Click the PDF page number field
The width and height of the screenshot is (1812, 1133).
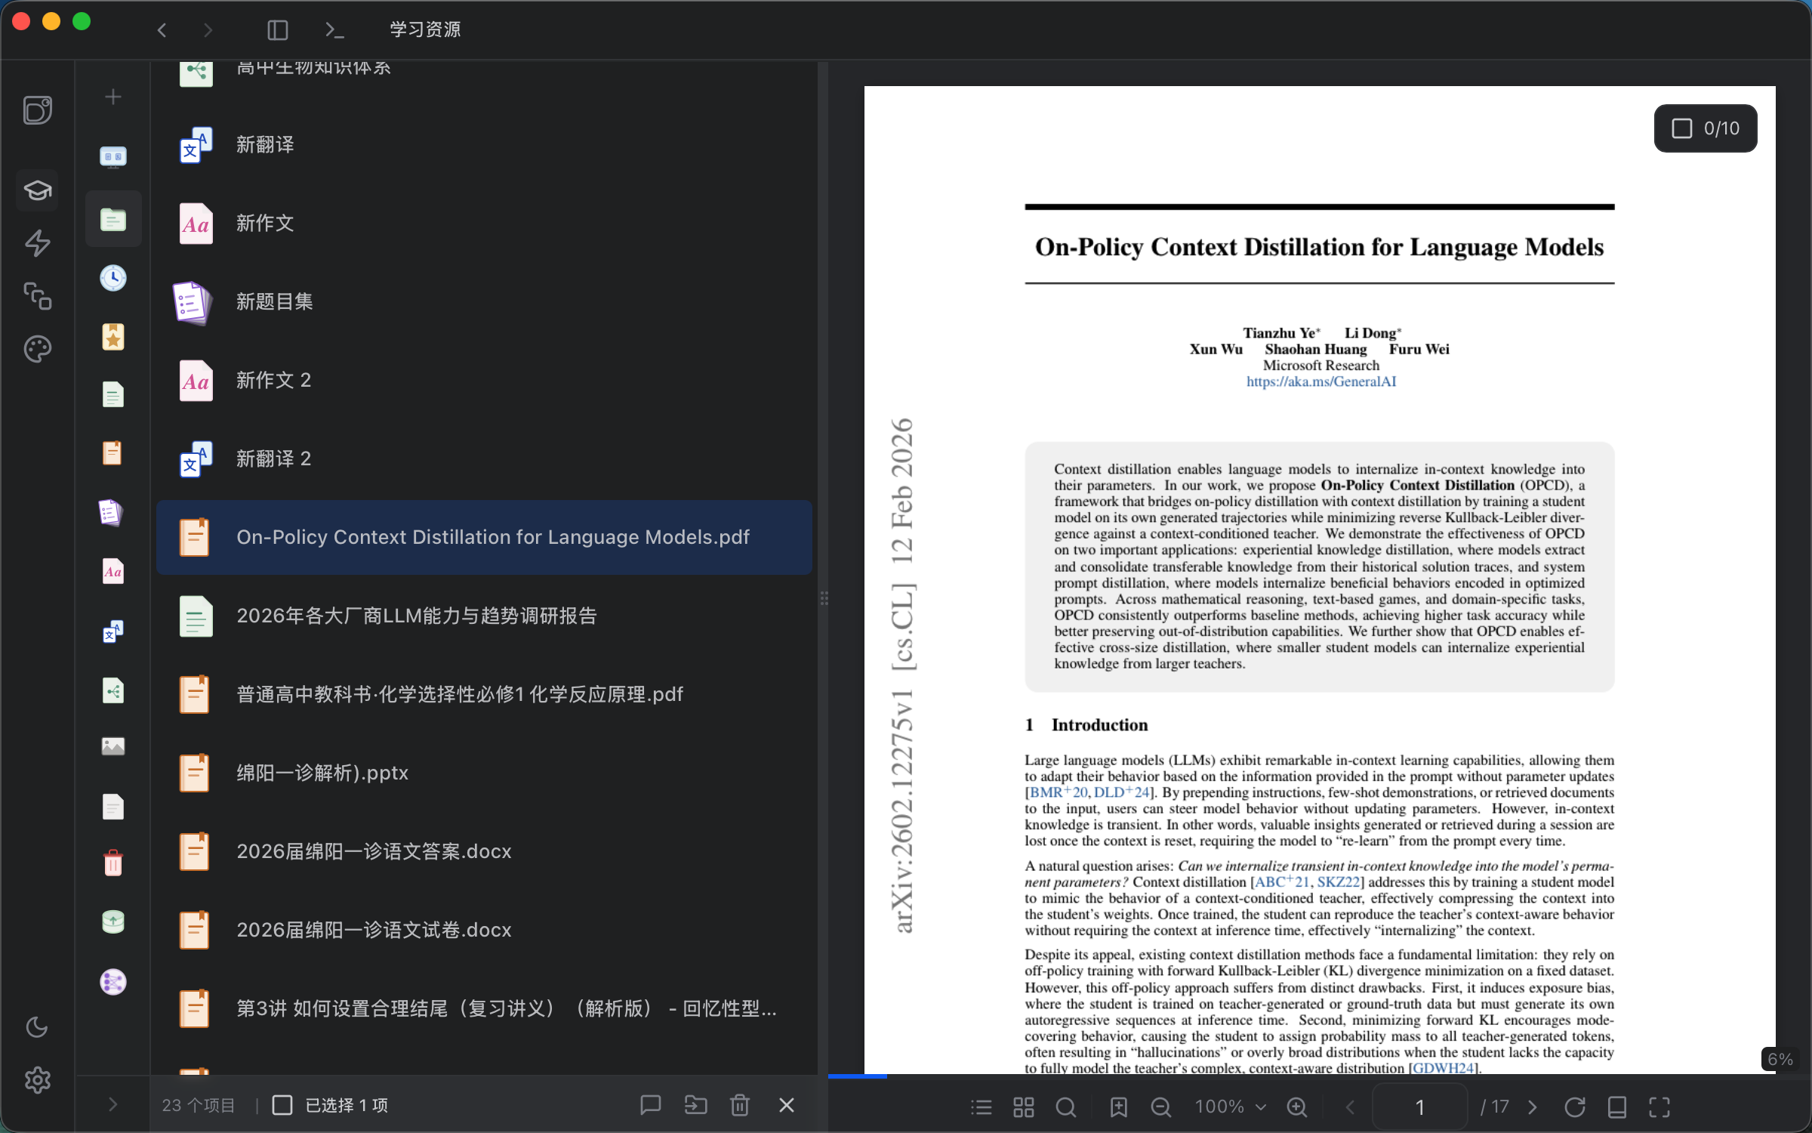point(1419,1107)
